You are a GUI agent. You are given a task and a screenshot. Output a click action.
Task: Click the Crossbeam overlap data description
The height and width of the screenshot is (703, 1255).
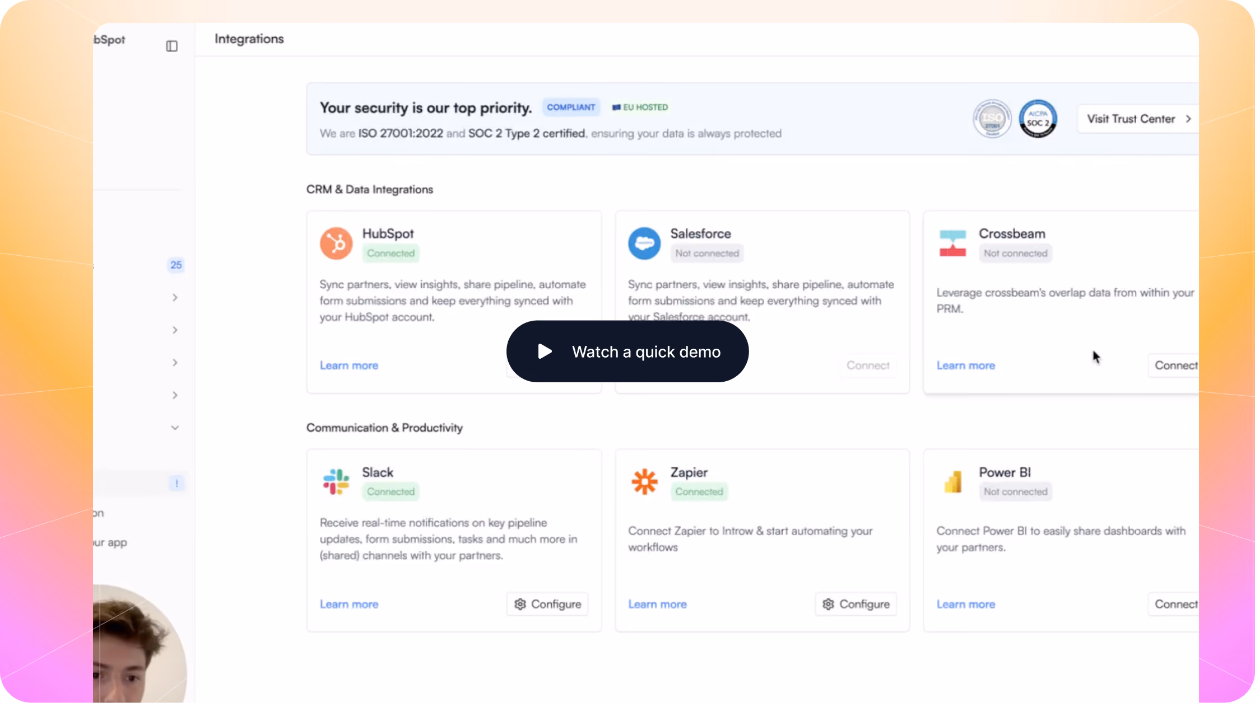click(1066, 301)
